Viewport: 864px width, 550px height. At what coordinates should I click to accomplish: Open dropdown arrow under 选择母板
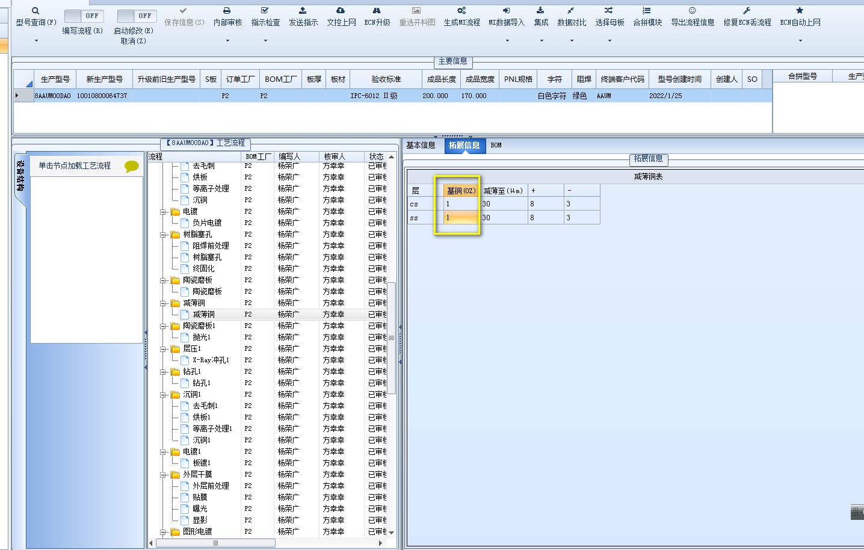point(609,41)
